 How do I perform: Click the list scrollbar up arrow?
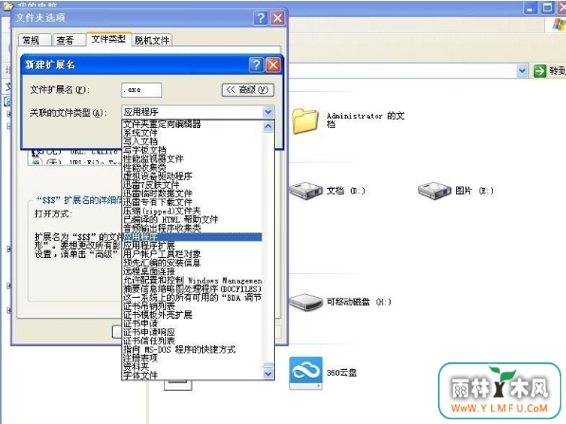coord(268,126)
